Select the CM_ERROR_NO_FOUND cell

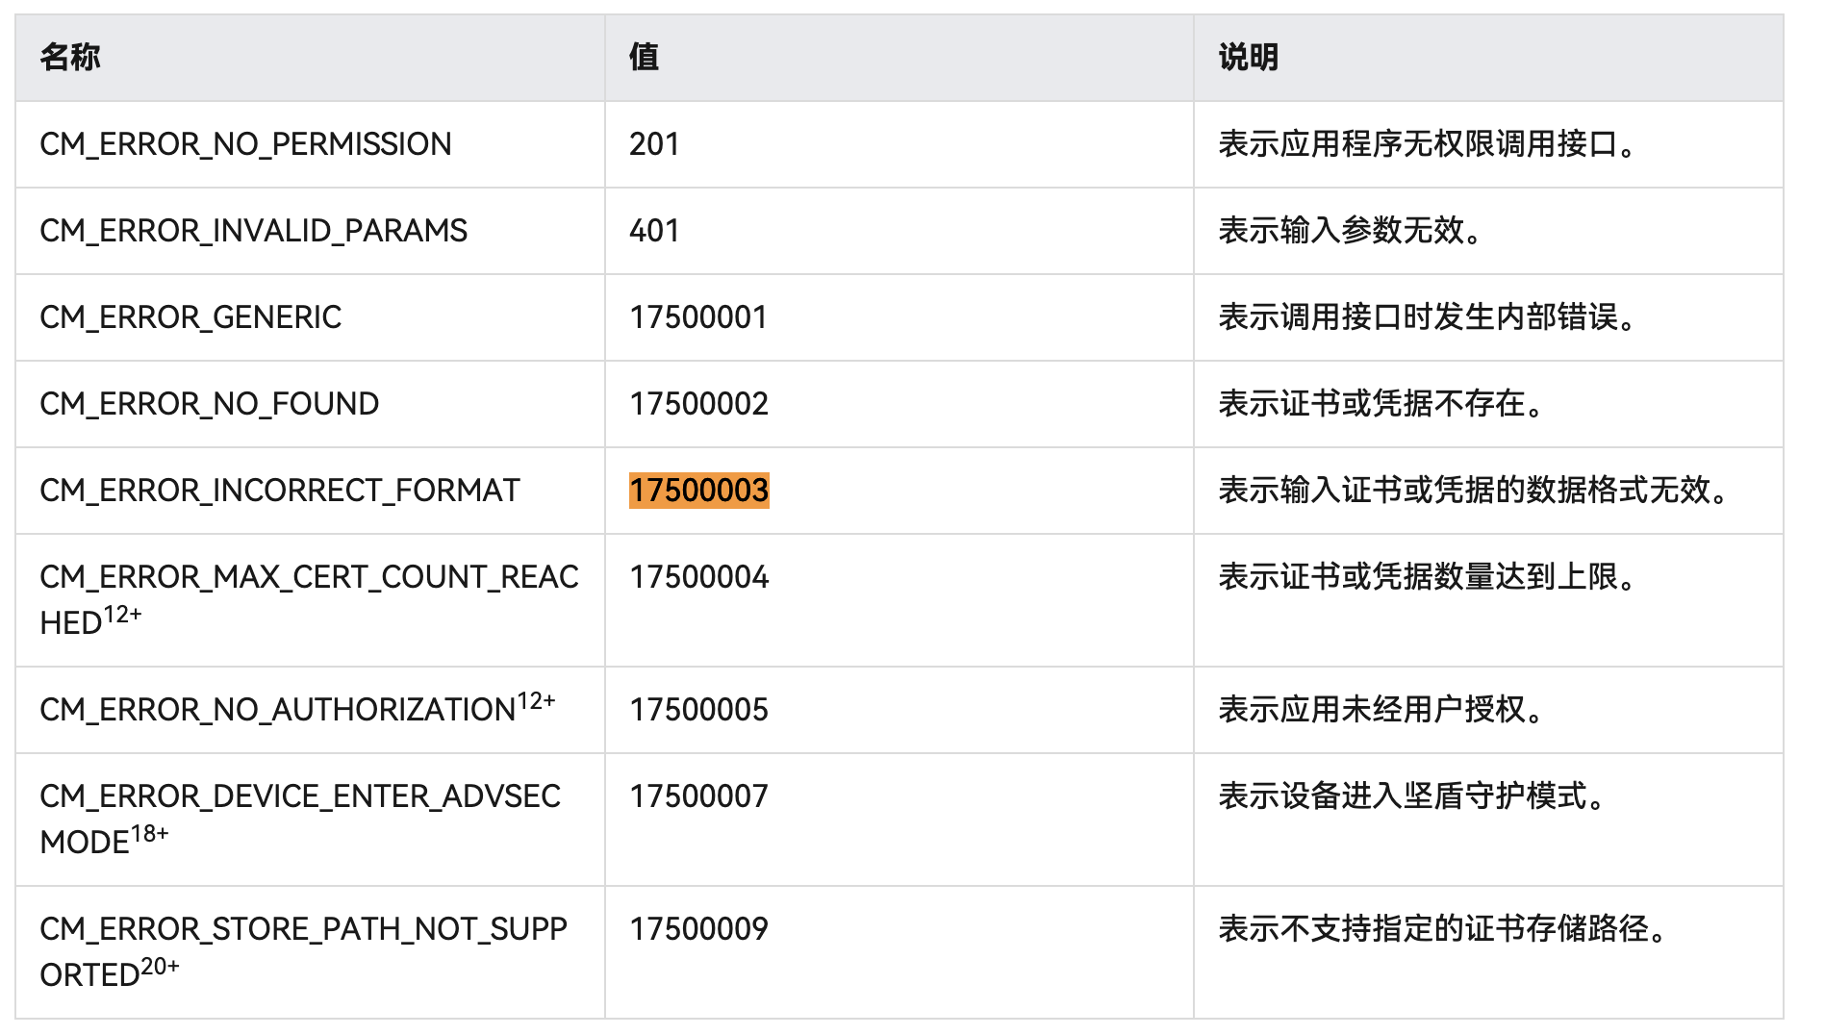pos(209,404)
